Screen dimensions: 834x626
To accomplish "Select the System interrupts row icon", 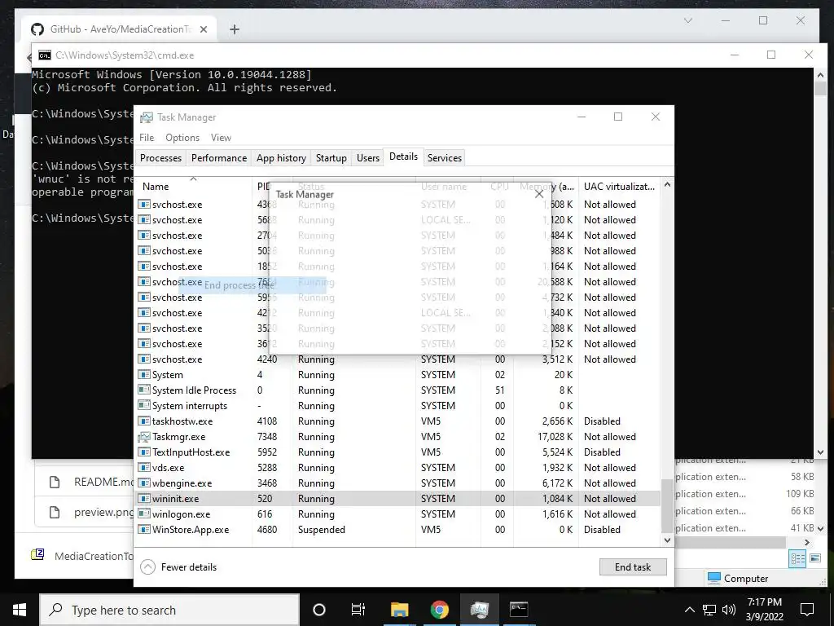I will (x=143, y=406).
